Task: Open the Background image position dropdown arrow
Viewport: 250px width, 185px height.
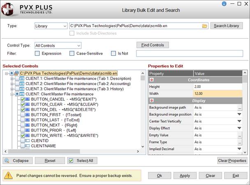Action: (239, 114)
